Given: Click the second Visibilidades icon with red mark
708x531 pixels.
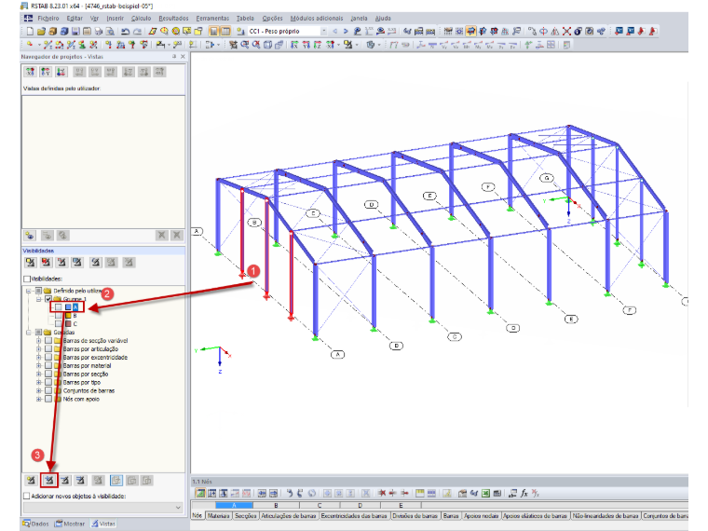Looking at the screenshot, I should click(46, 262).
